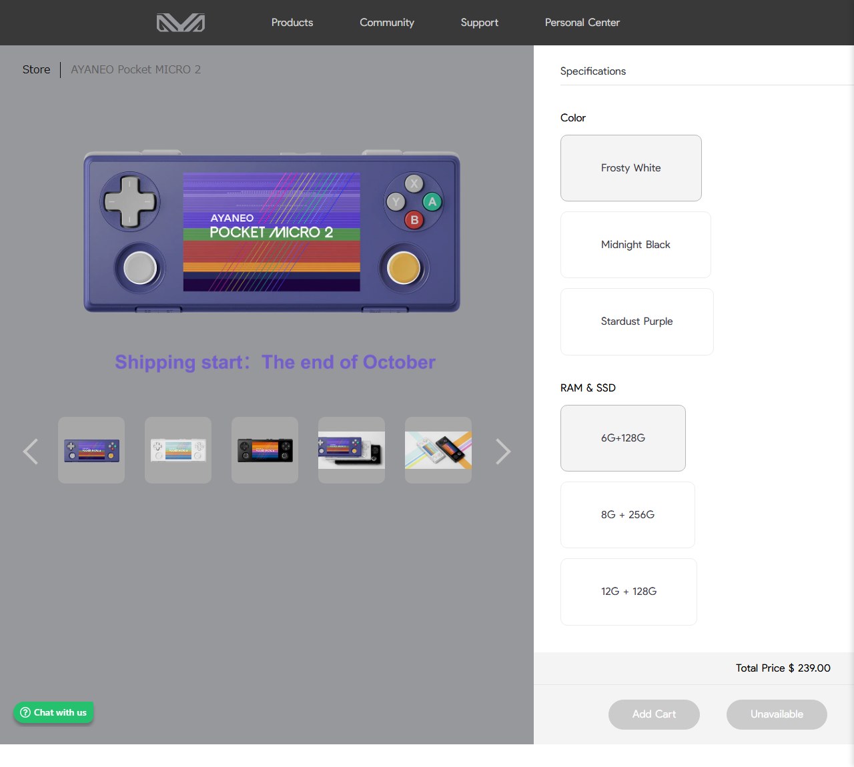Screen dimensions: 854x767
Task: Click the Total Price $ 239.00 text
Action: click(783, 668)
